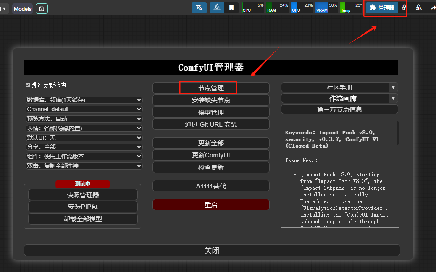Open 快照管理器 snapshot manager

[83, 195]
